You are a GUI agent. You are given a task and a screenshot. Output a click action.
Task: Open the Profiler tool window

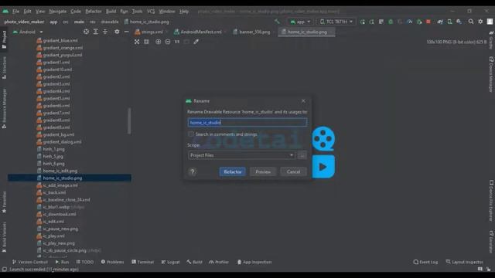[x=219, y=262]
